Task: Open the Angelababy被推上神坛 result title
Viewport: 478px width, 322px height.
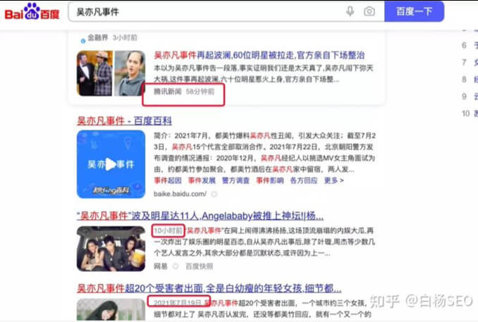Action: click(x=200, y=216)
